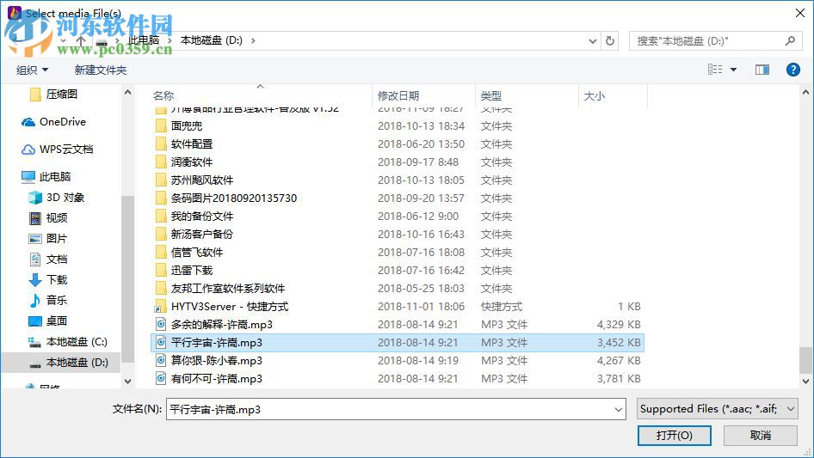Click the 打开(O) button
Screen dimensions: 814x458
pos(675,436)
